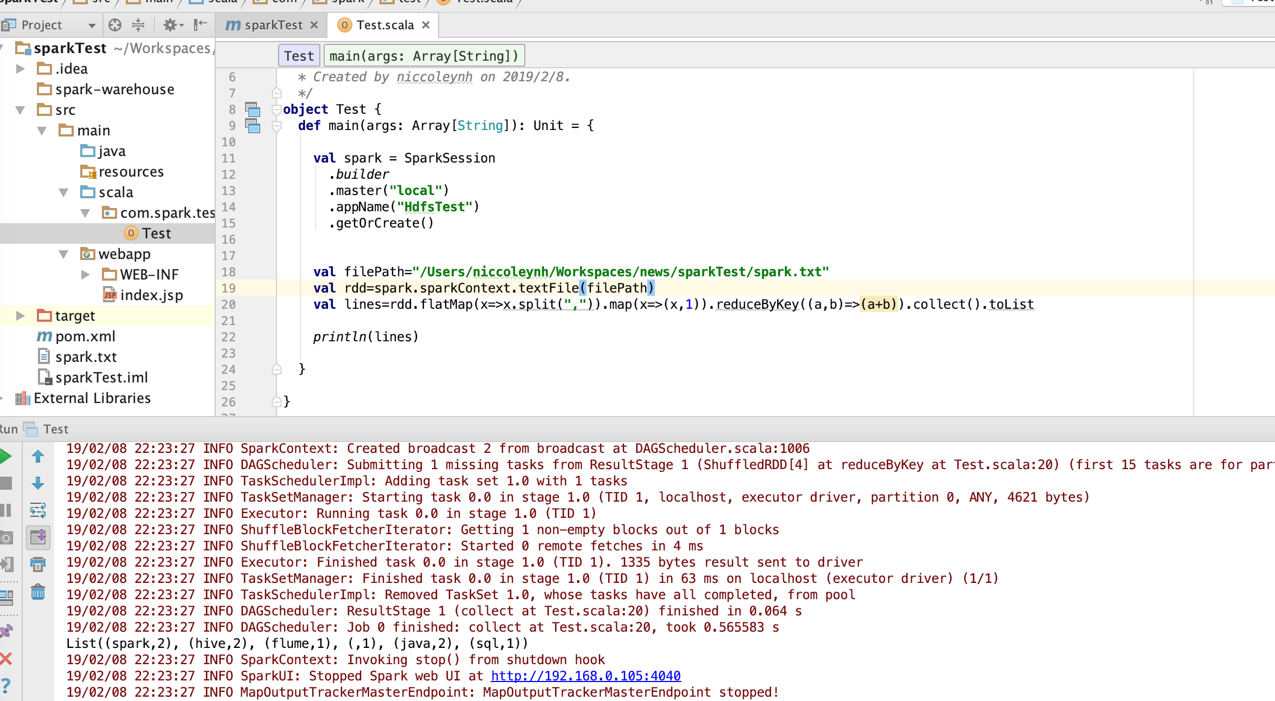The image size is (1275, 701).
Task: Pin the Run tab
Action: pyautogui.click(x=7, y=631)
